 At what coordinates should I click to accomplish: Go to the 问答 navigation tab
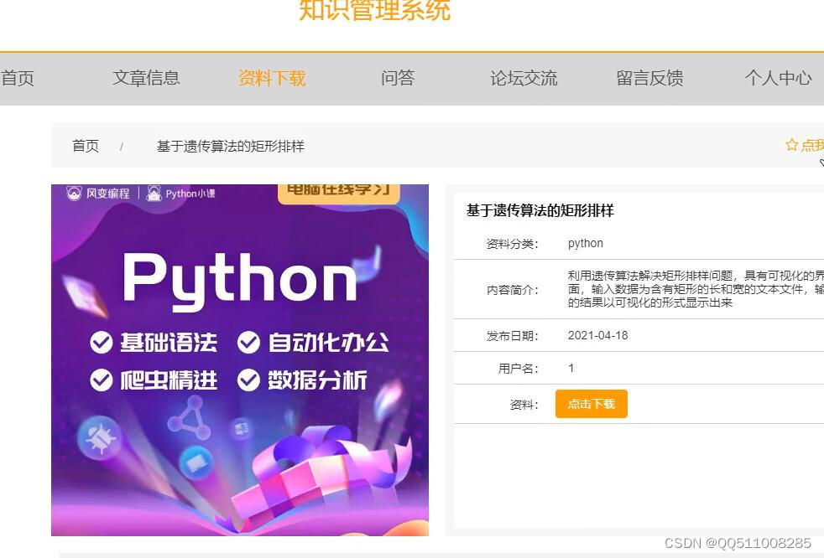click(x=398, y=78)
